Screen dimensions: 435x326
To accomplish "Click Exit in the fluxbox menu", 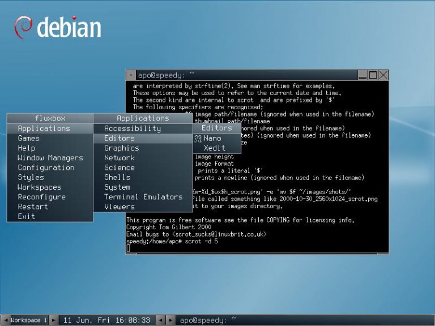I will 26,216.
